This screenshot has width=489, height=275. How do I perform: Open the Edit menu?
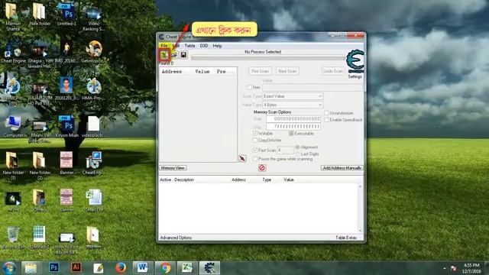click(176, 46)
